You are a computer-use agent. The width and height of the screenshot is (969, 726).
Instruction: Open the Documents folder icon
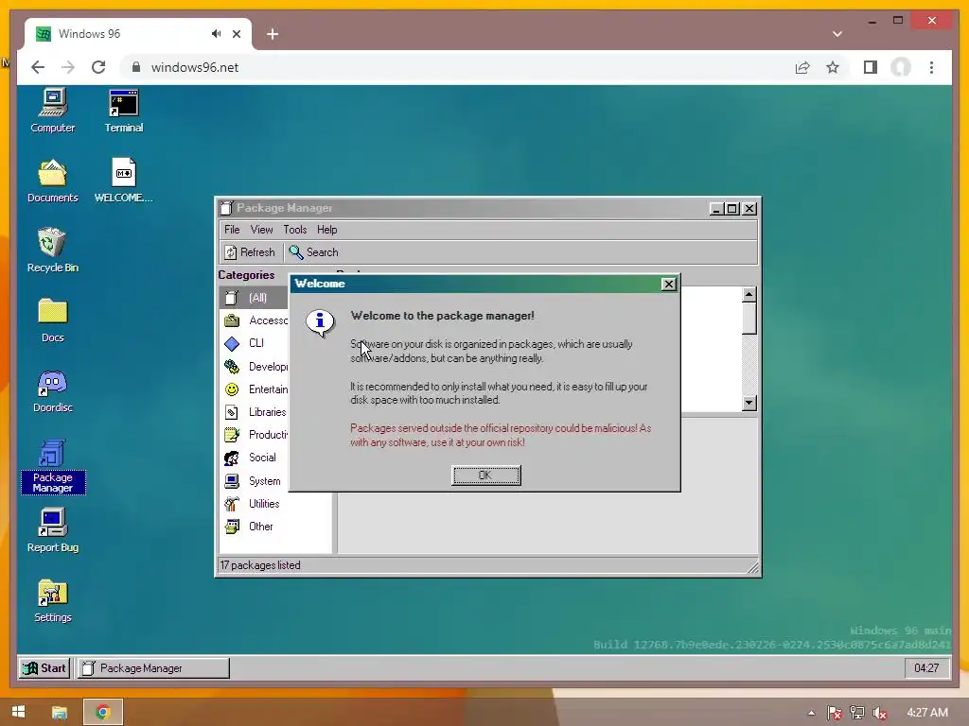(x=53, y=181)
